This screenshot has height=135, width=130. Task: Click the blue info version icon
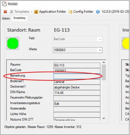pyautogui.click(x=98, y=12)
